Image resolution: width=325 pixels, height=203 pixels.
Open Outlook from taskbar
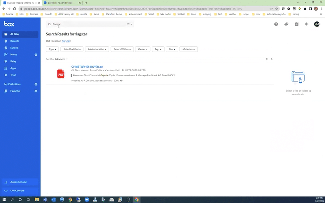53,200
